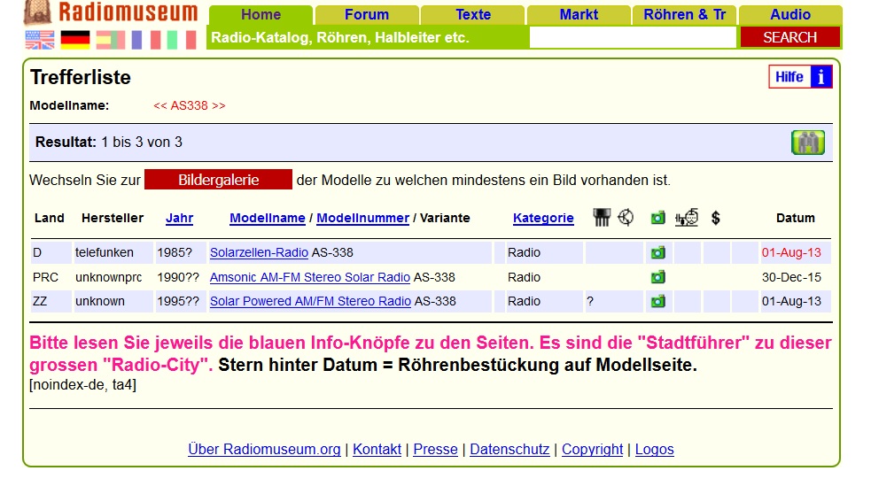Open the Home tab

click(x=261, y=15)
